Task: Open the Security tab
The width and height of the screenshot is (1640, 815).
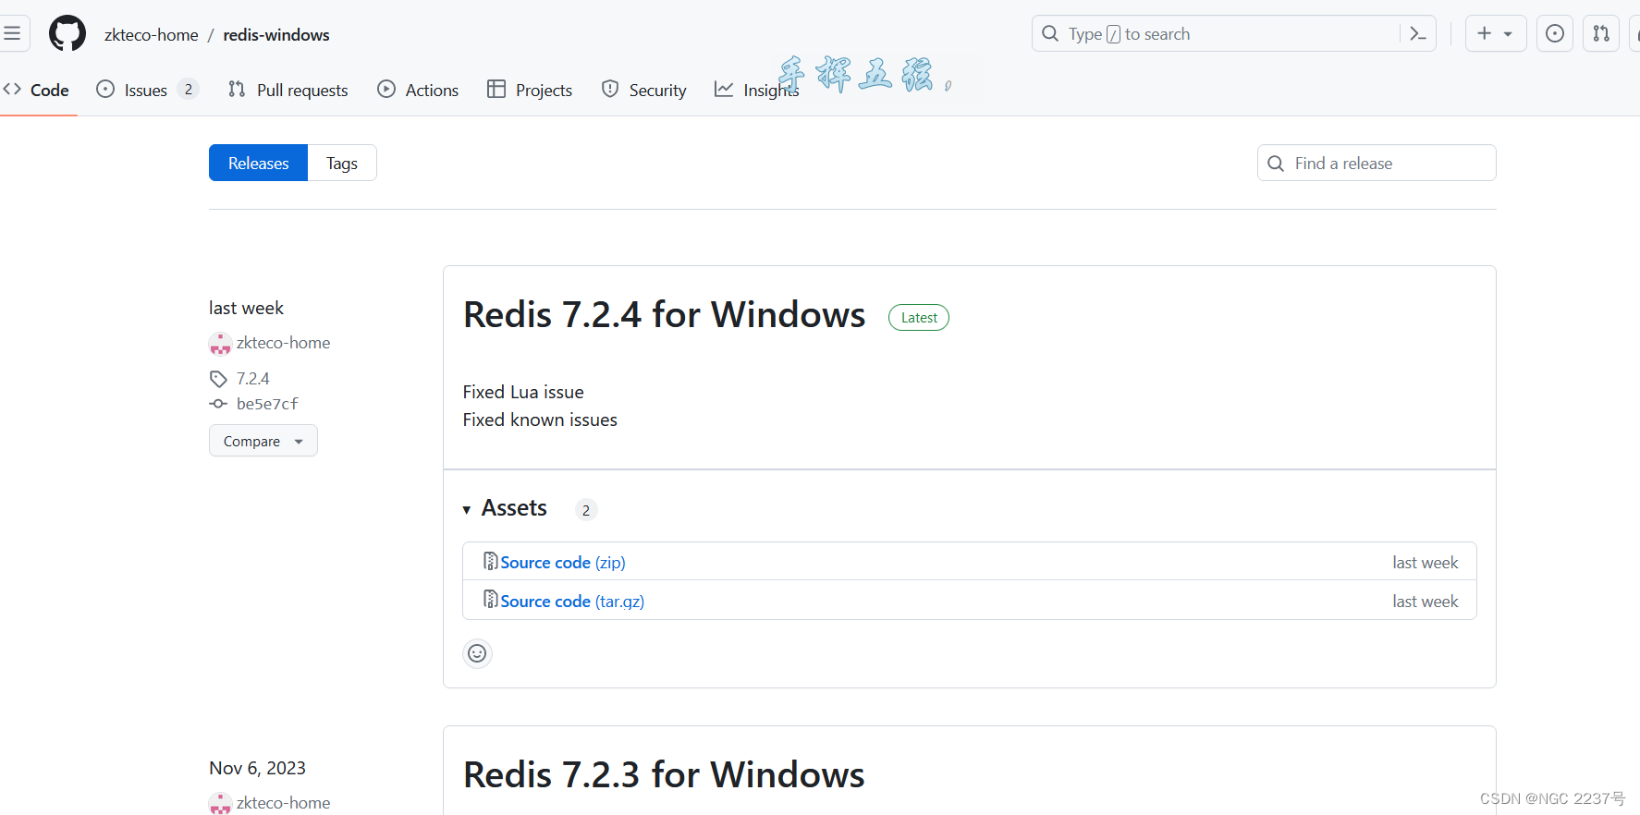Action: tap(643, 90)
